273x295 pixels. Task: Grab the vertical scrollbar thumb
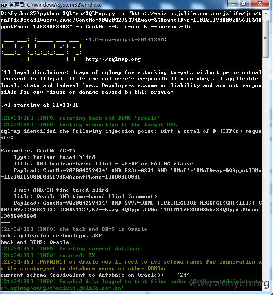(266, 38)
